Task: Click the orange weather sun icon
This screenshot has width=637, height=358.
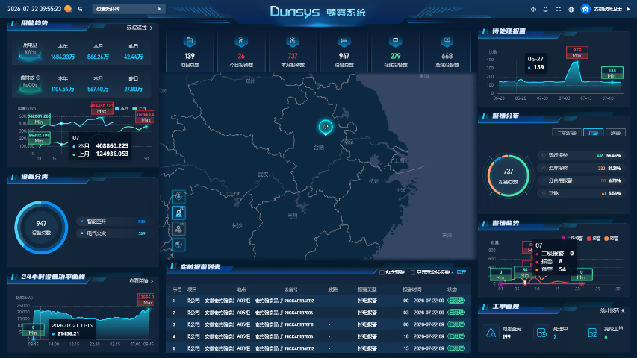Action: [x=68, y=8]
